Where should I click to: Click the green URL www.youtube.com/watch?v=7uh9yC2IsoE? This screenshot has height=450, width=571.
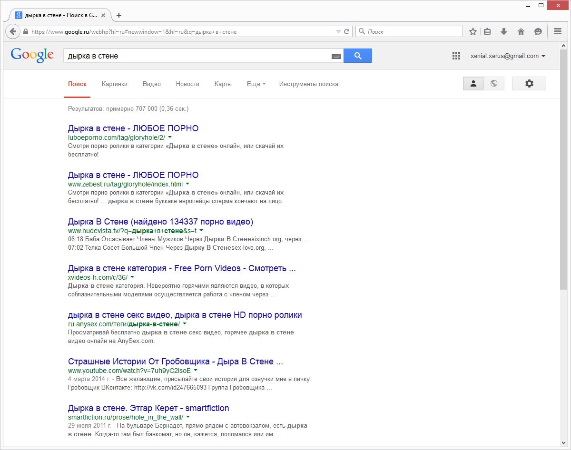click(x=129, y=371)
